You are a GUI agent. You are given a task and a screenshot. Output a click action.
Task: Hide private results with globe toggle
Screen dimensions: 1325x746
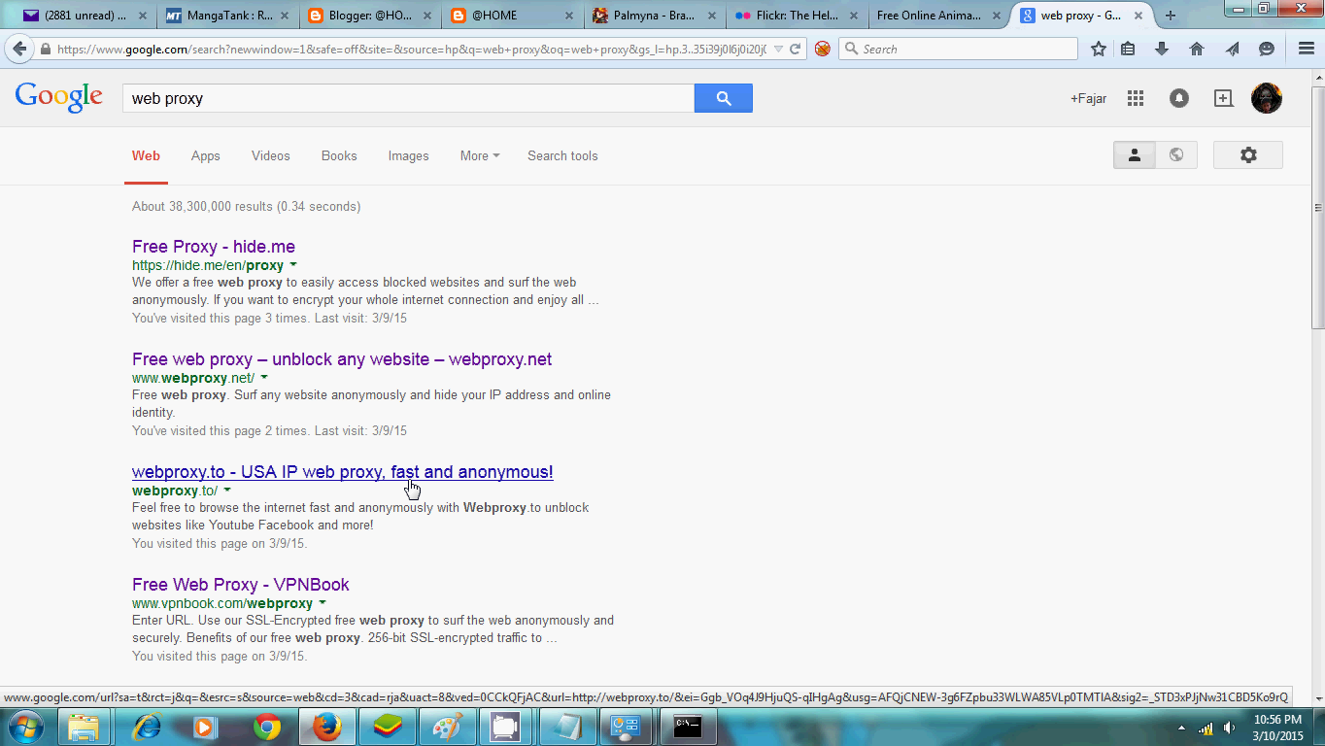[x=1176, y=155]
